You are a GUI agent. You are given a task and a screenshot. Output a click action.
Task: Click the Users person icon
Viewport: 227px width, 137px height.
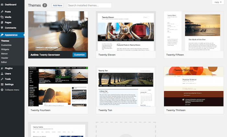[x=2, y=74]
